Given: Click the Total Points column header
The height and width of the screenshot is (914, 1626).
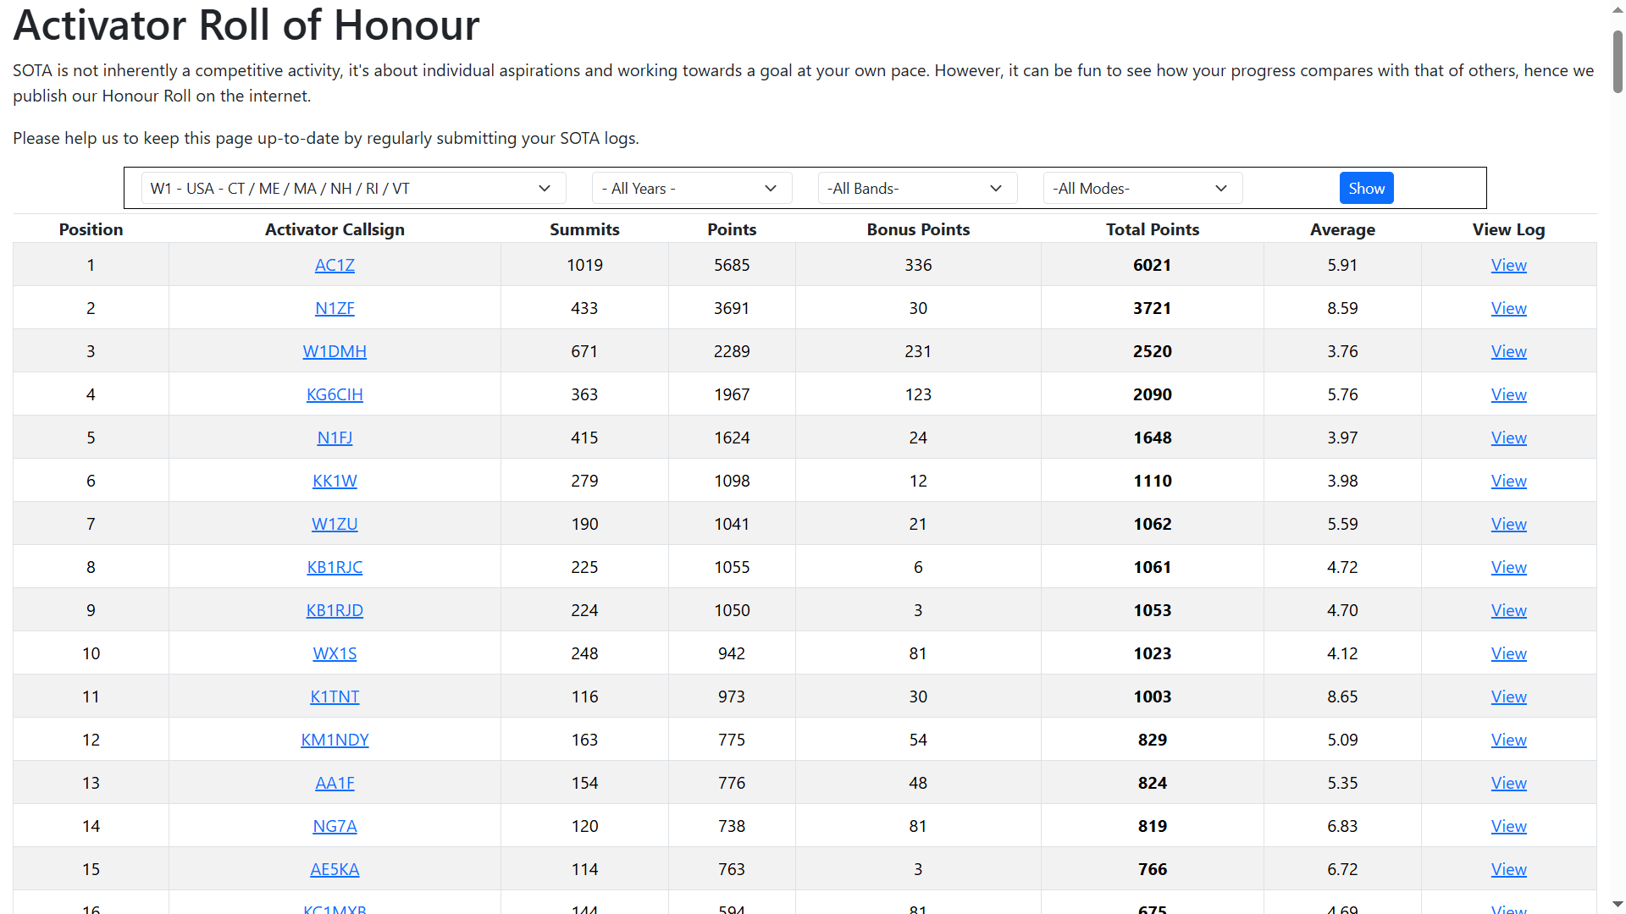Looking at the screenshot, I should point(1152,229).
